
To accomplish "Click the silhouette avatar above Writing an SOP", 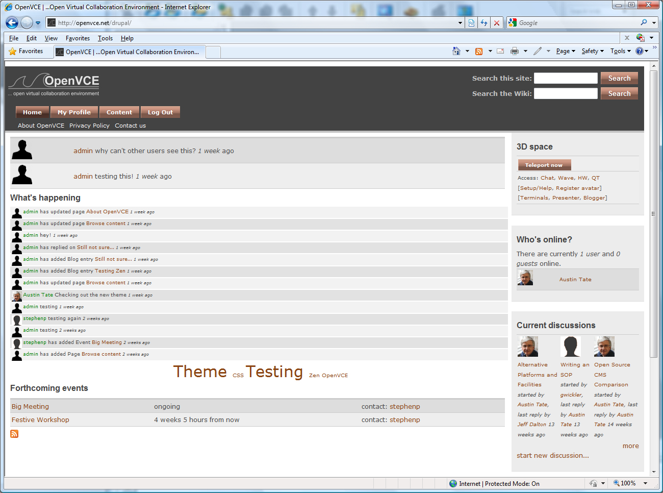I will pyautogui.click(x=571, y=347).
